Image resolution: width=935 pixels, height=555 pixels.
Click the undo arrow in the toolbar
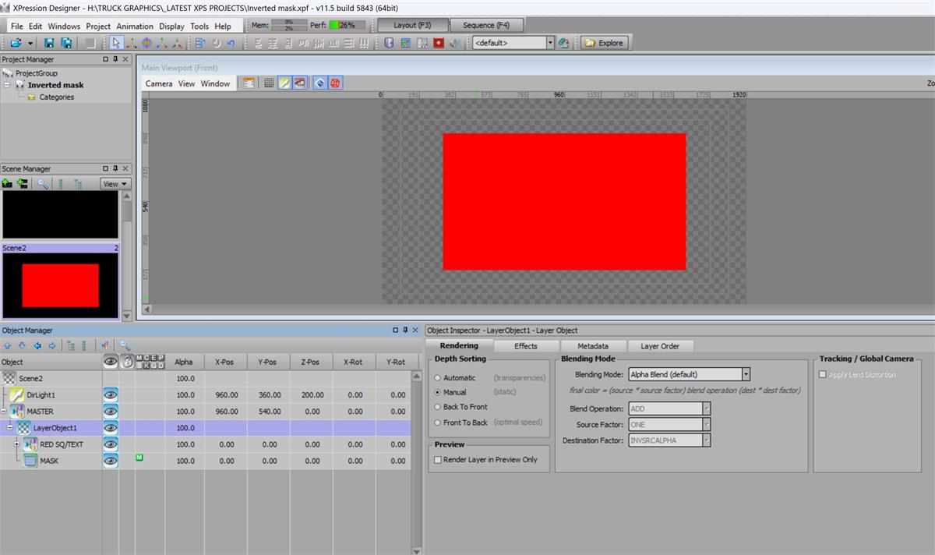point(231,43)
